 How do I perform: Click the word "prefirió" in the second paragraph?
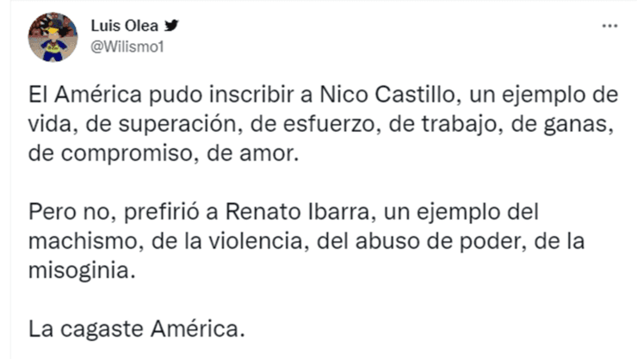135,212
